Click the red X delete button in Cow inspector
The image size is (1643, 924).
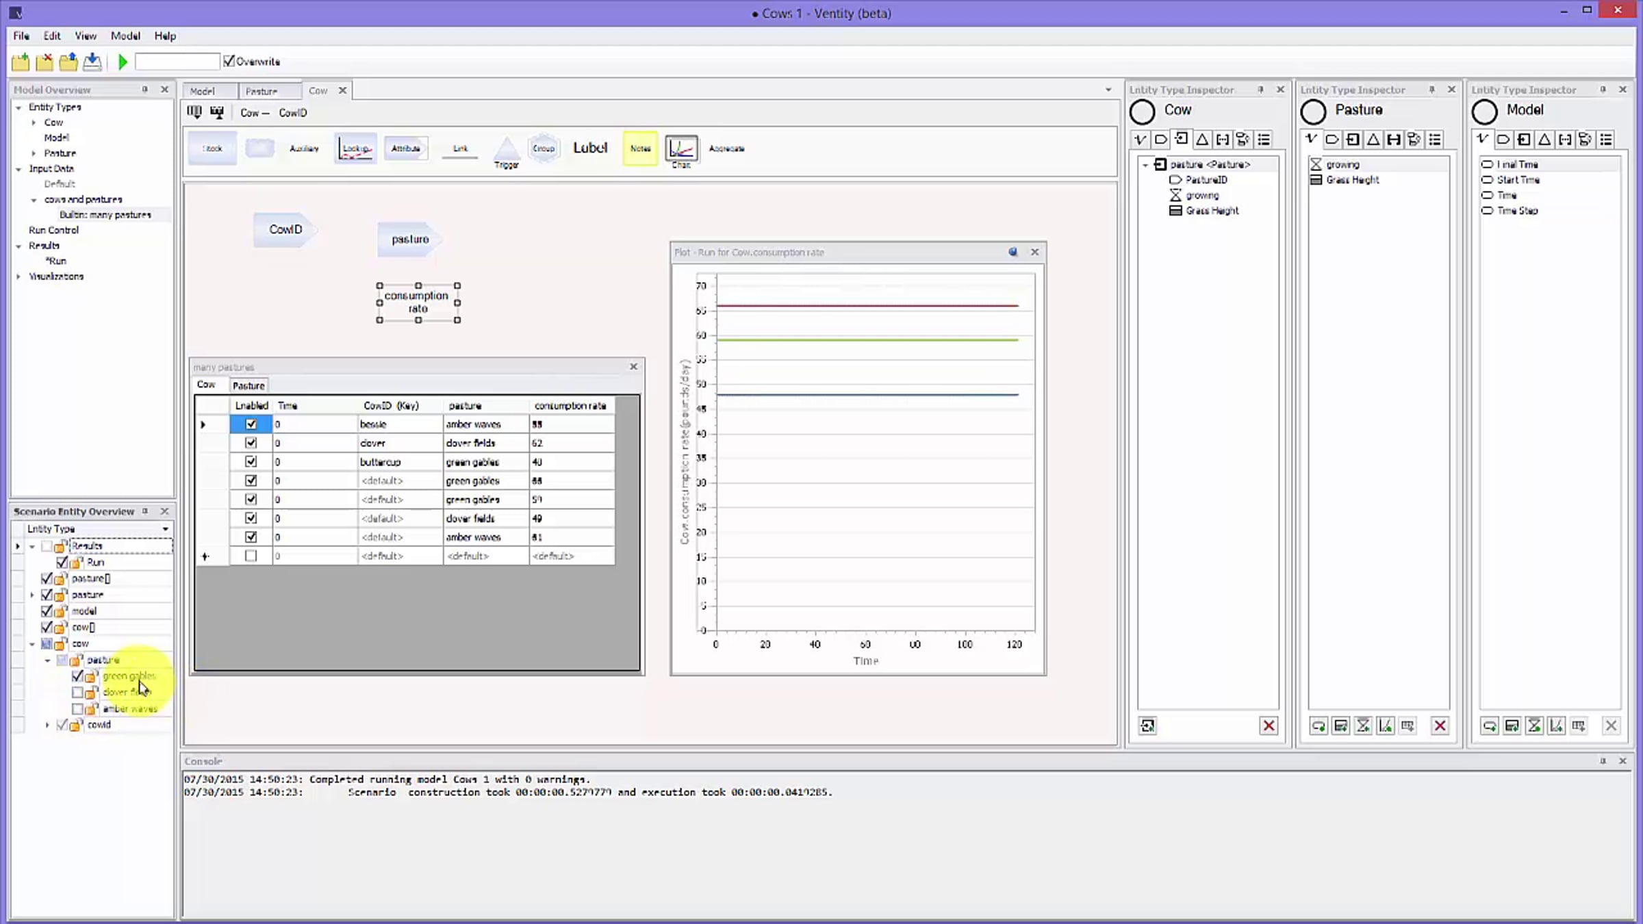pyautogui.click(x=1269, y=726)
